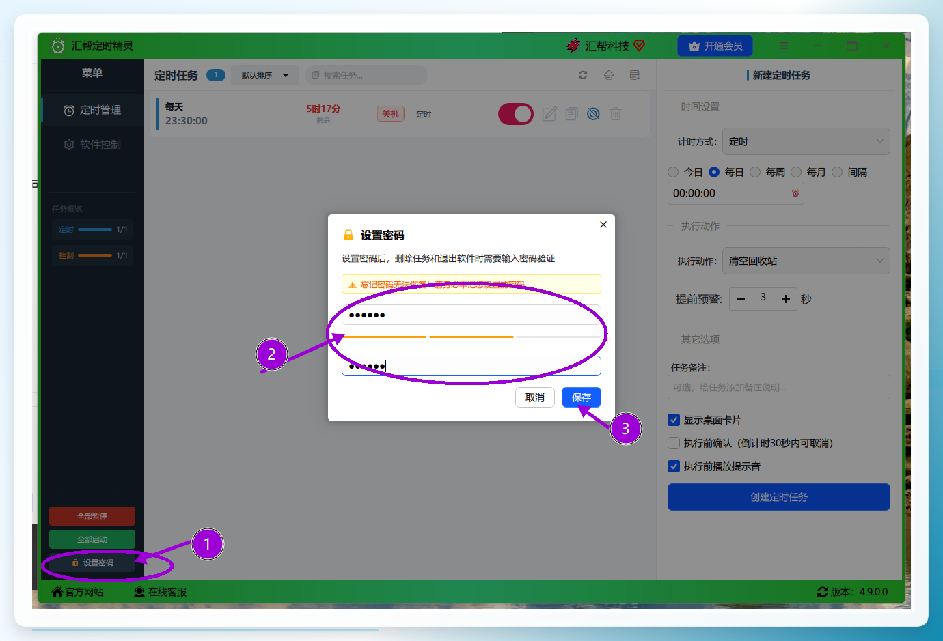Click the blue crossed-circle icon on the task
The image size is (943, 641).
point(594,114)
